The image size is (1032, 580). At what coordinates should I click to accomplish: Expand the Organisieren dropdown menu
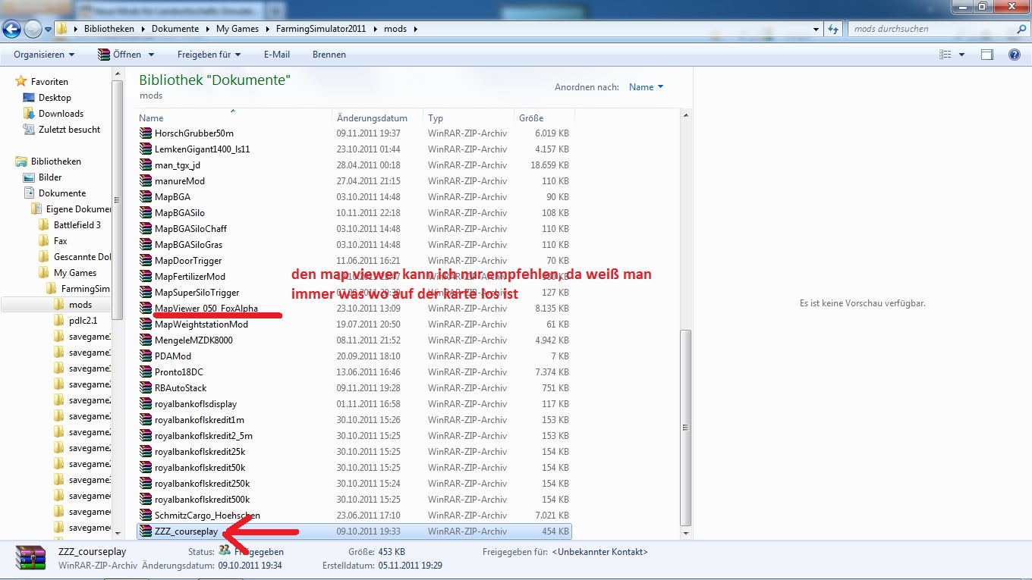(44, 55)
